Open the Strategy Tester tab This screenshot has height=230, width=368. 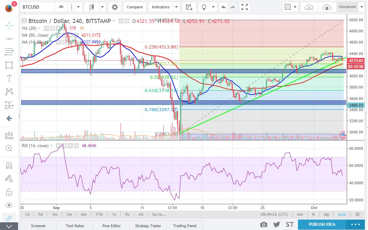coord(148,226)
